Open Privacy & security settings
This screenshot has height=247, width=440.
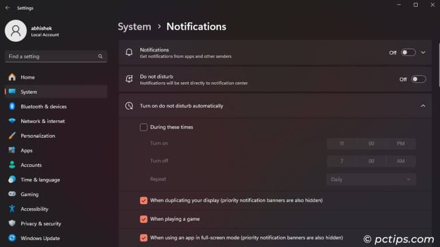(x=56, y=224)
